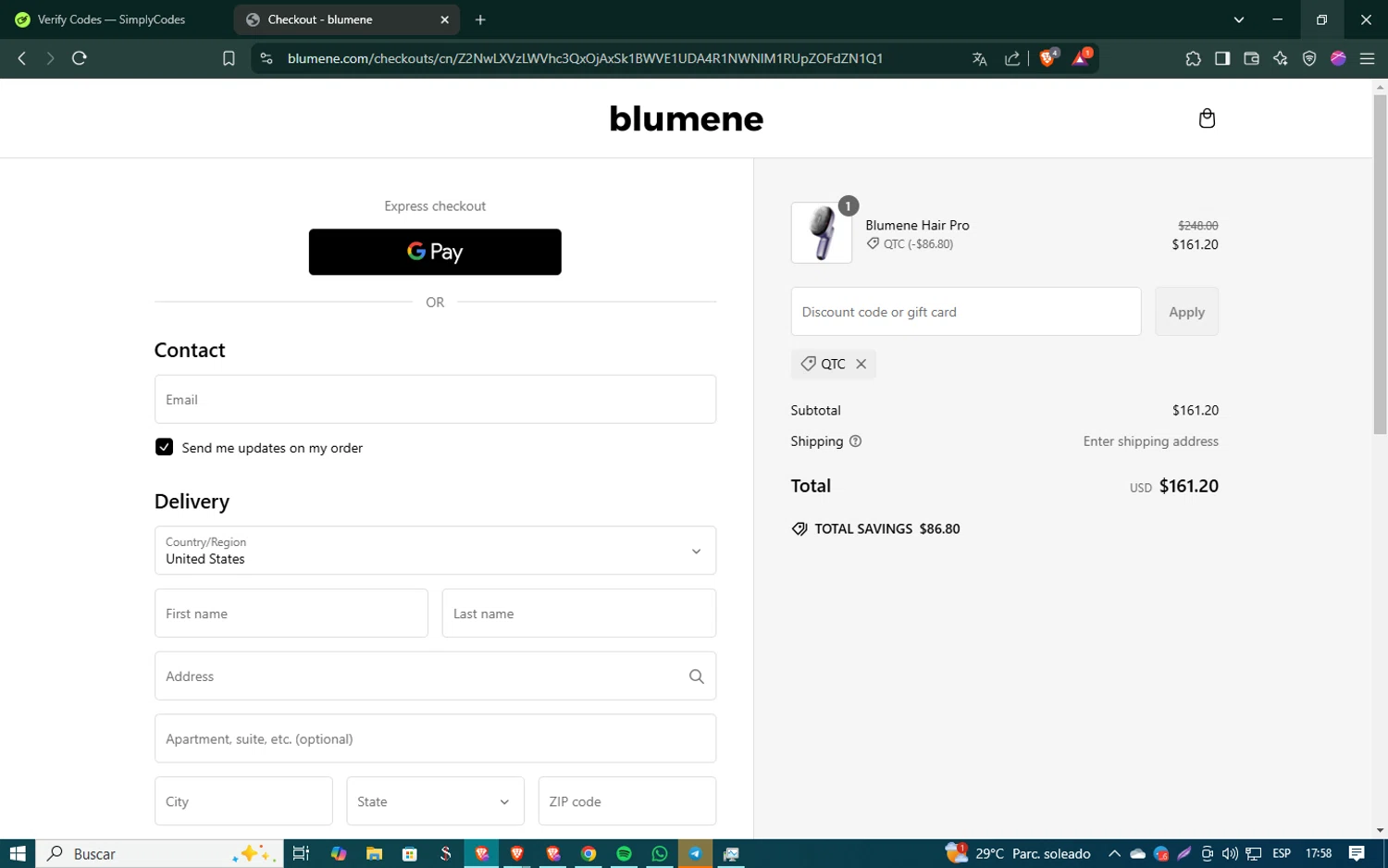Click the blumene logo

pos(687,118)
